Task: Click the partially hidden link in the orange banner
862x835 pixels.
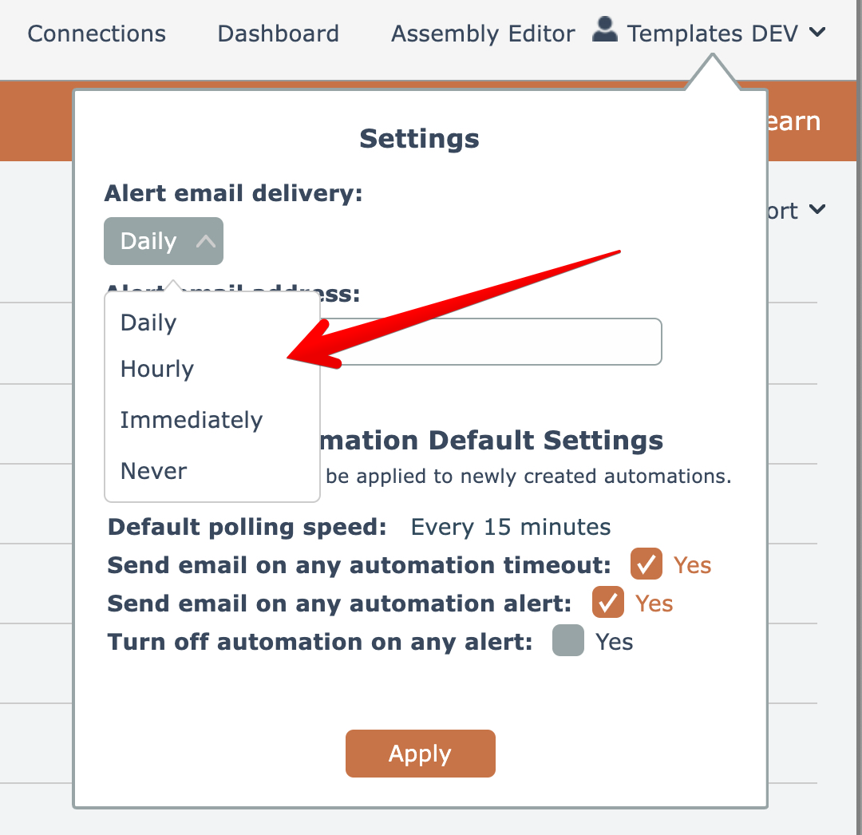Action: (793, 121)
